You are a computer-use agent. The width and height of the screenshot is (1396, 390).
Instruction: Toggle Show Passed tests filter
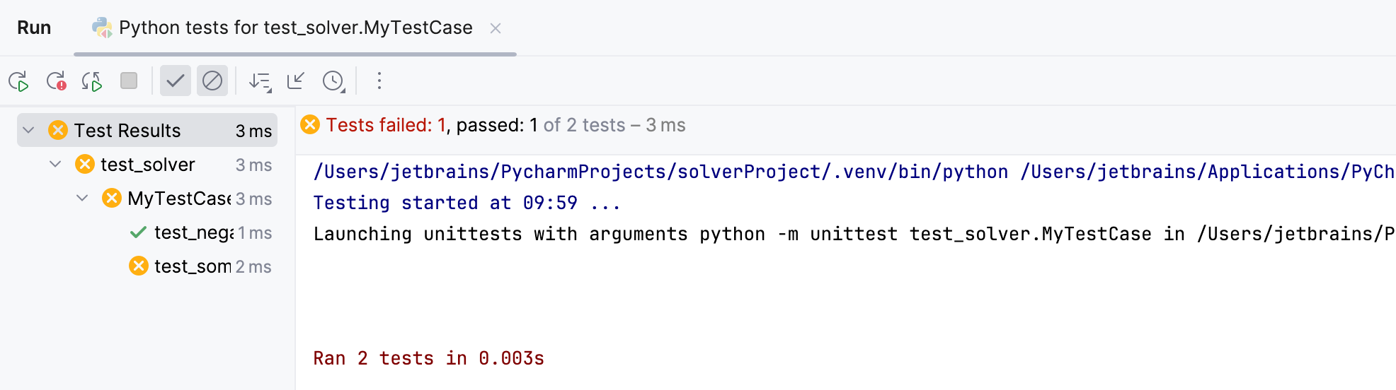point(176,81)
